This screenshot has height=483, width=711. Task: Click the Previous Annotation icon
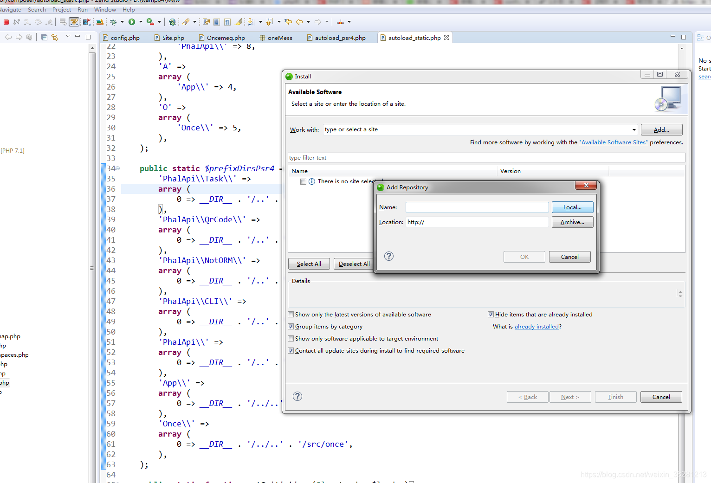269,22
